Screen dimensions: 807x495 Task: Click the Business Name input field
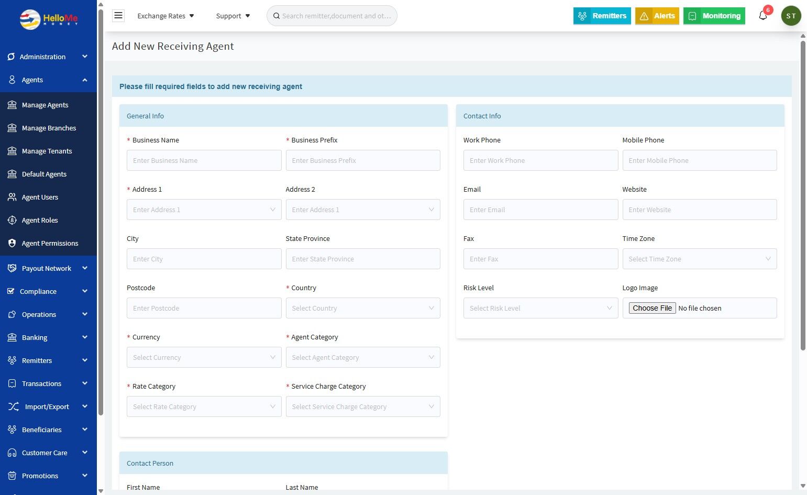(x=204, y=160)
